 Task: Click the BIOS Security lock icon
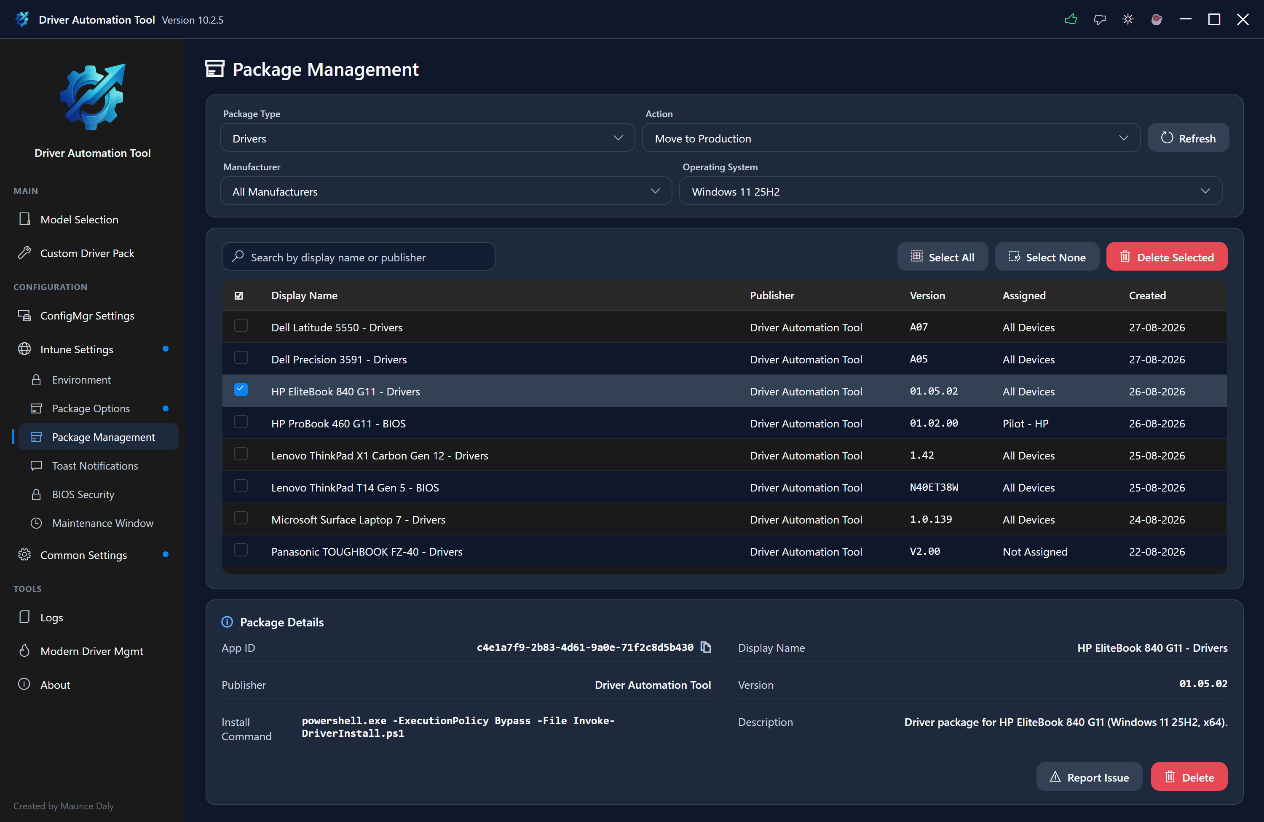tap(36, 495)
